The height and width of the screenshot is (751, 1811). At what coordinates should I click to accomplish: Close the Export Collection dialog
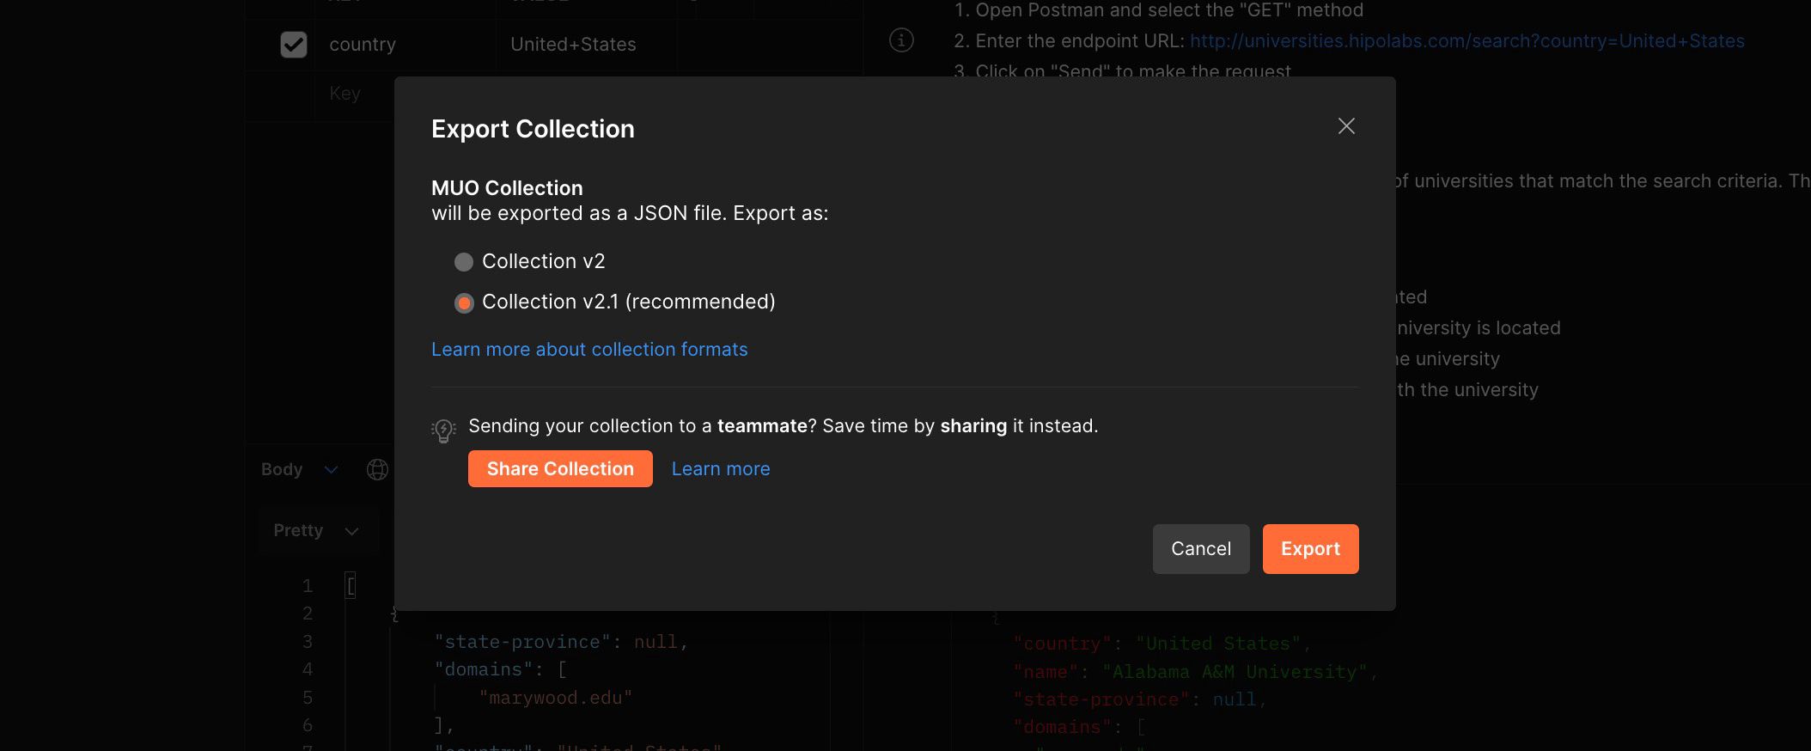click(1346, 126)
